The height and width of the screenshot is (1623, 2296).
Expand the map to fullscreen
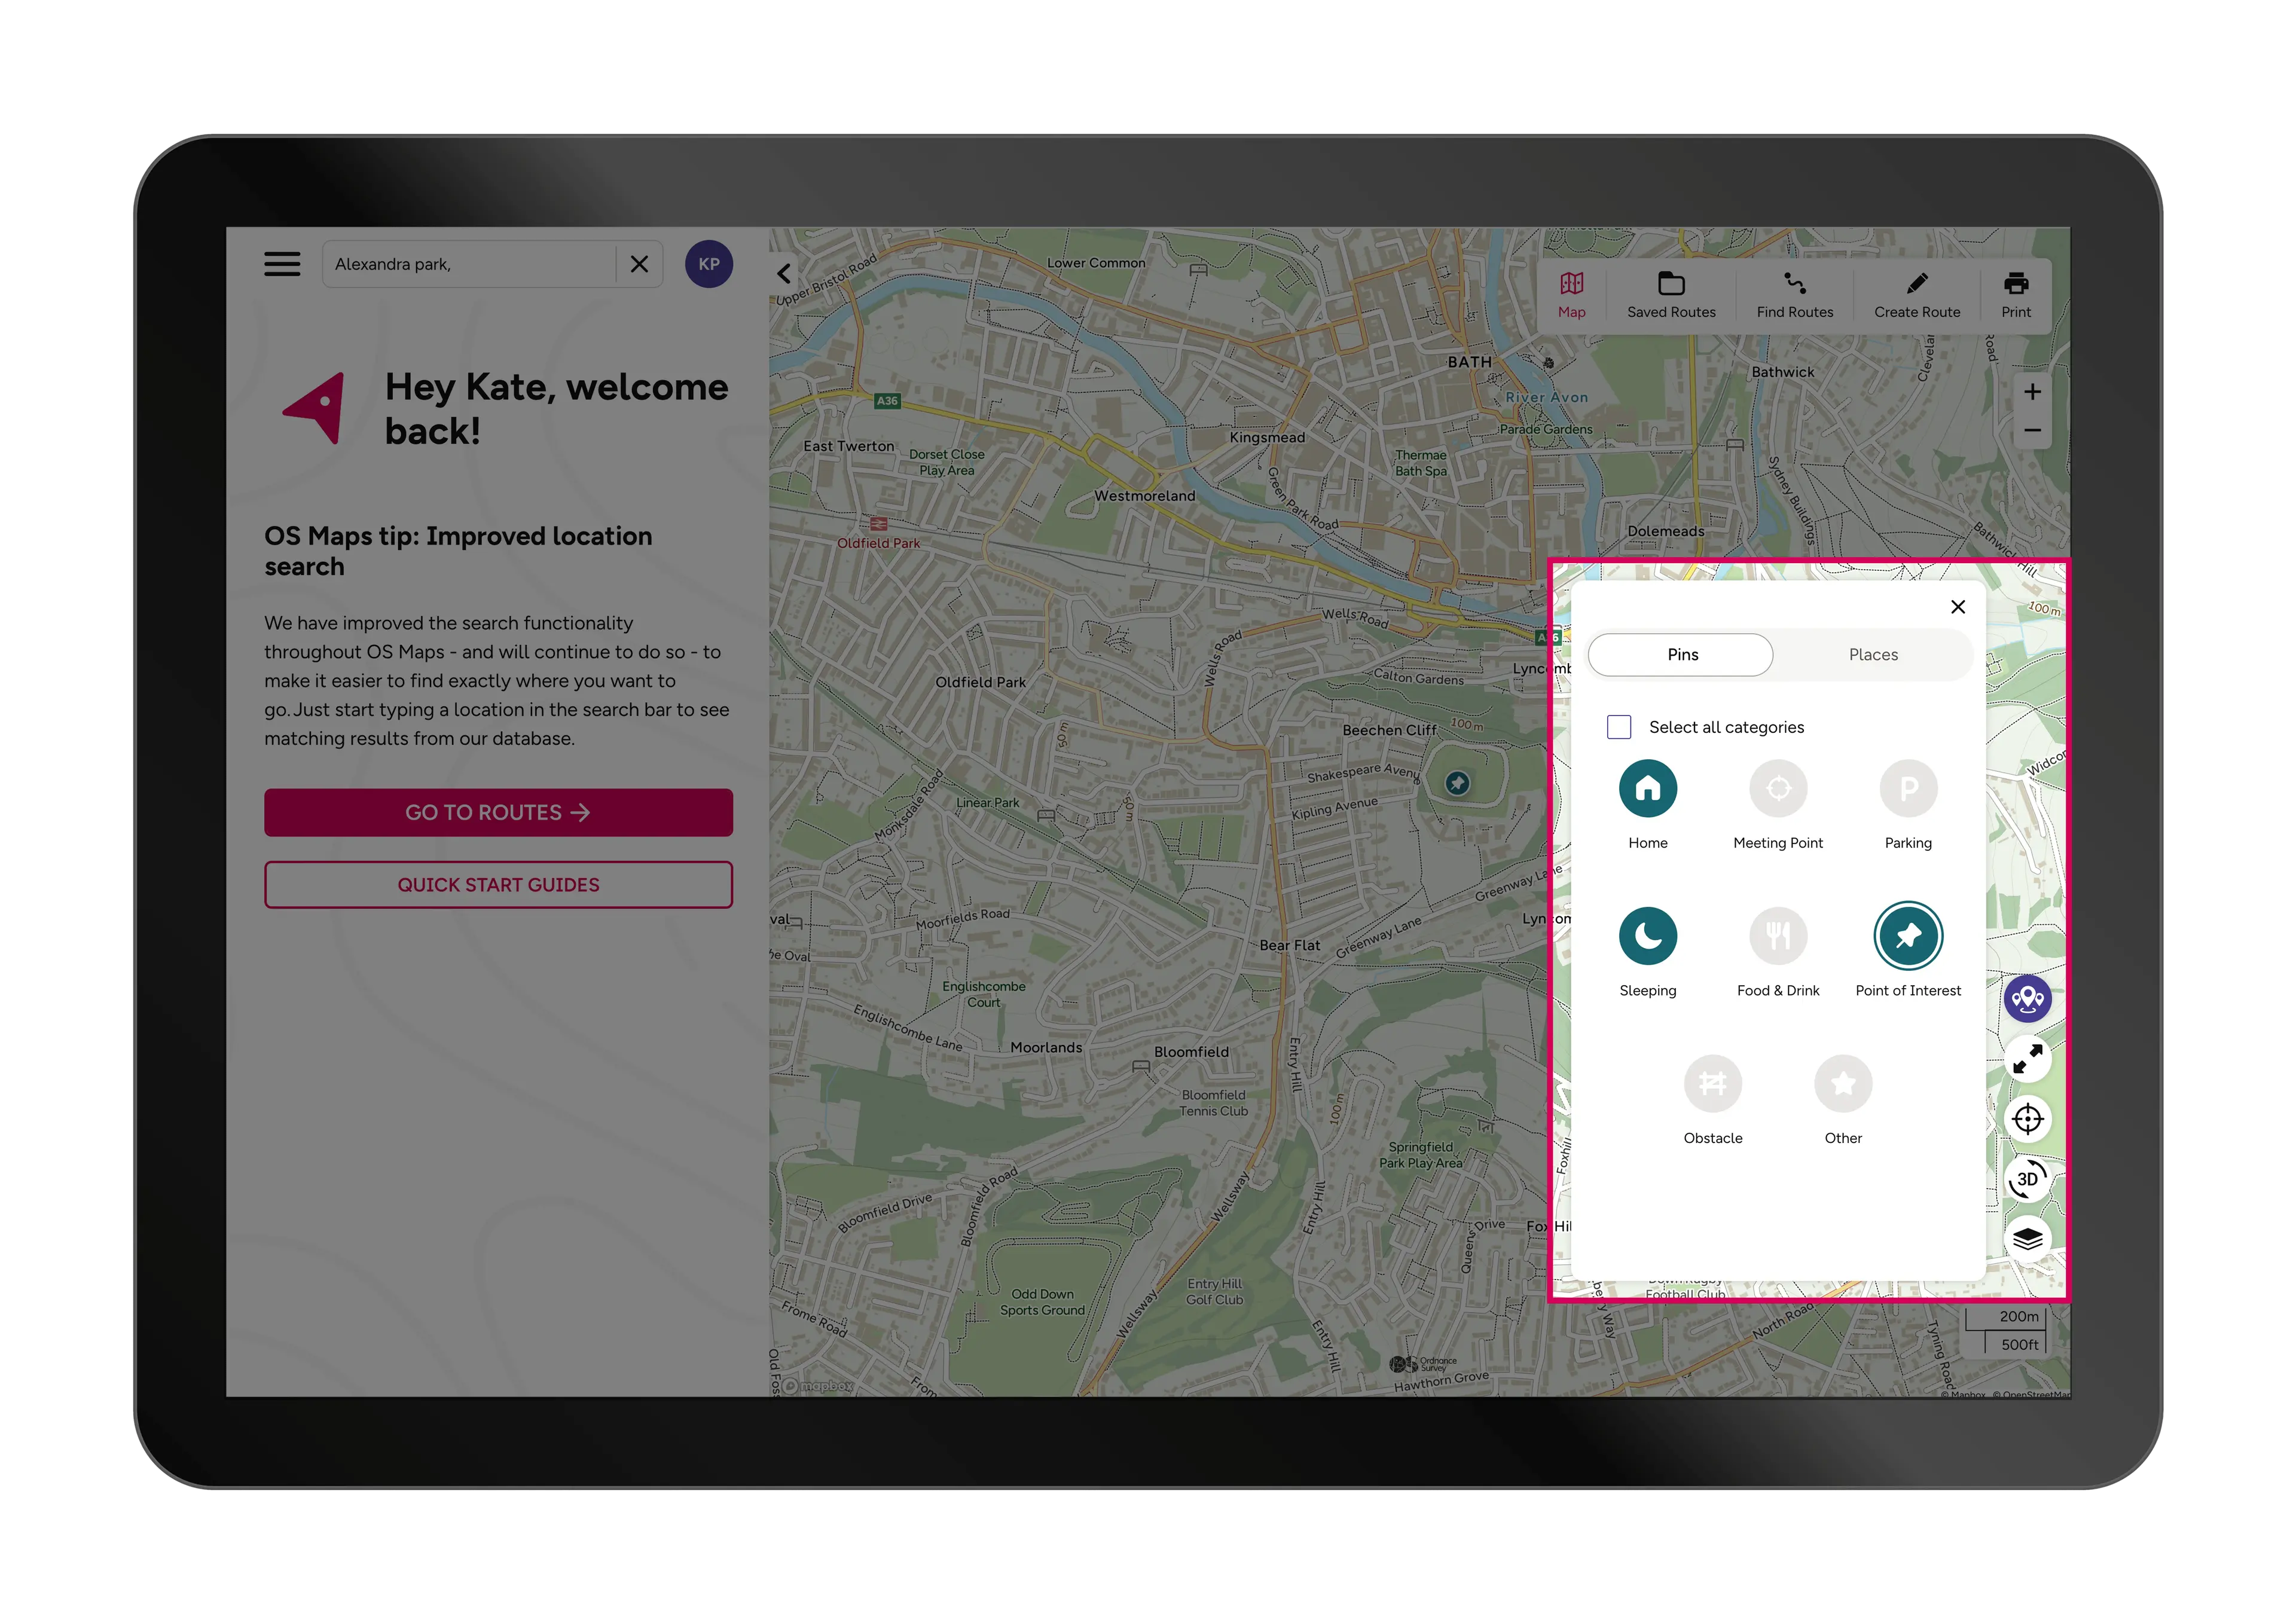coord(2028,1059)
